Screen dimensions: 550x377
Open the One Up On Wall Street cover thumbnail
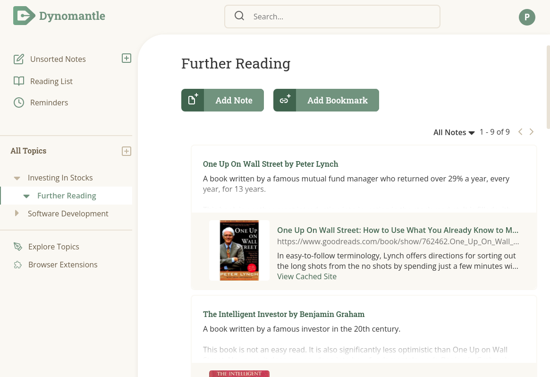point(239,250)
